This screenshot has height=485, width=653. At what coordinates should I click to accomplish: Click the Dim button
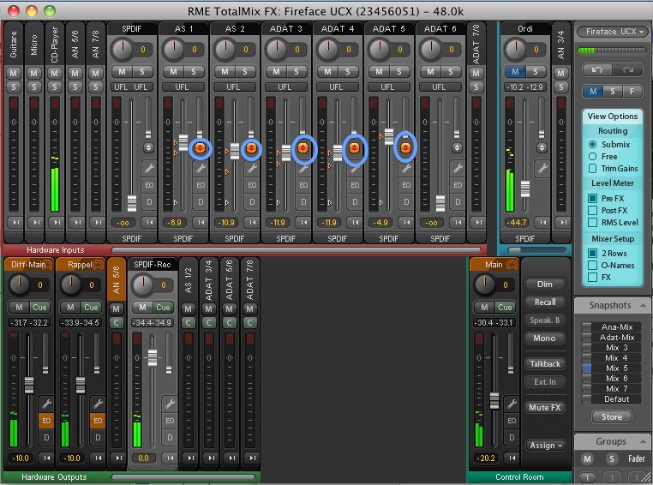[545, 284]
